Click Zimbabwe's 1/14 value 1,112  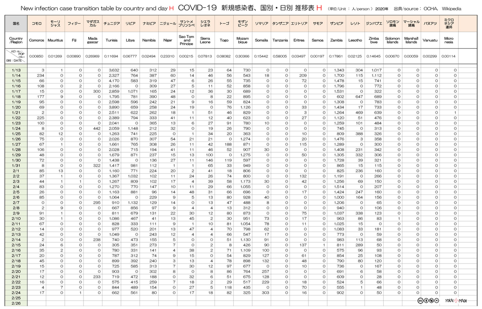376,76
